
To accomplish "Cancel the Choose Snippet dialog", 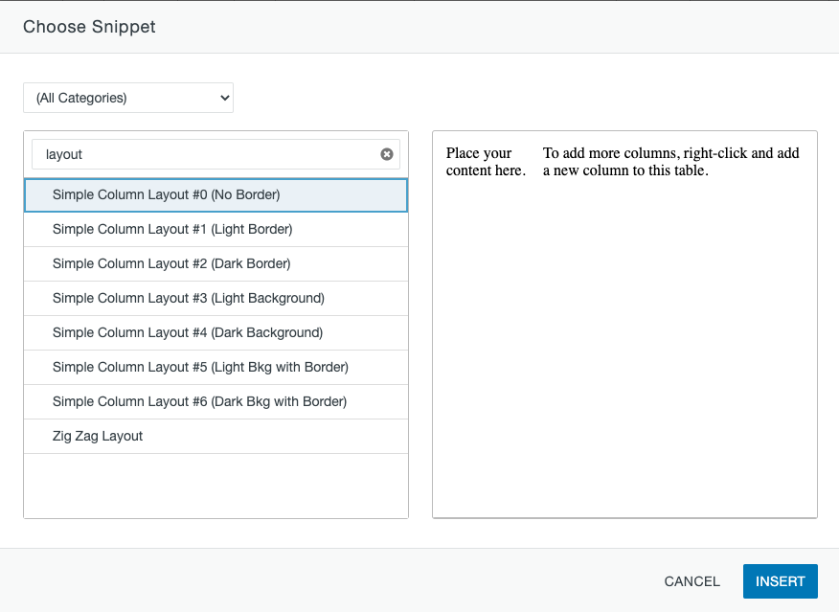I will click(692, 581).
